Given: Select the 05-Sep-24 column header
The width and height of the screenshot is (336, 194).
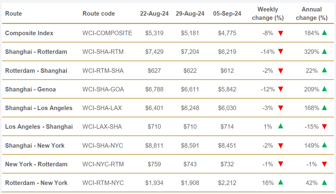Looking at the screenshot, I should click(x=227, y=14).
